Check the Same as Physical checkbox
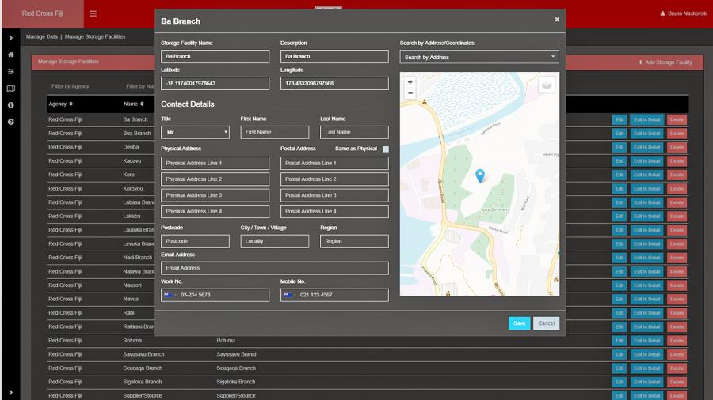The width and height of the screenshot is (713, 400). [386, 149]
